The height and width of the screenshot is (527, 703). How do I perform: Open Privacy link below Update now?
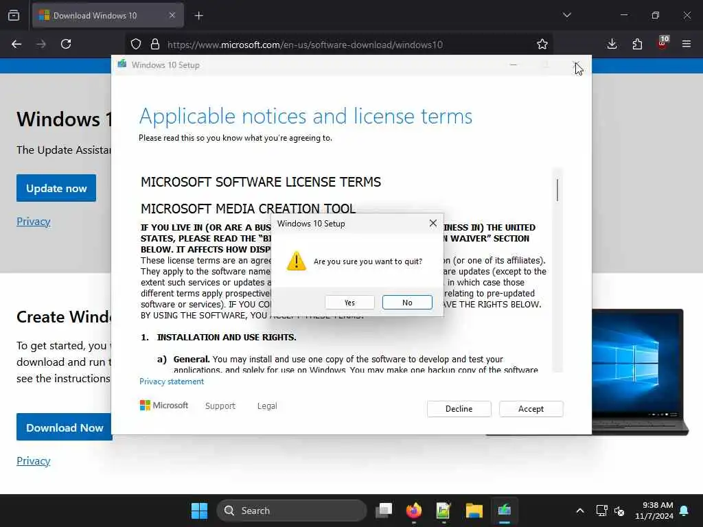point(34,222)
